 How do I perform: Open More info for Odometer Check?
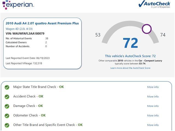coord(153,116)
